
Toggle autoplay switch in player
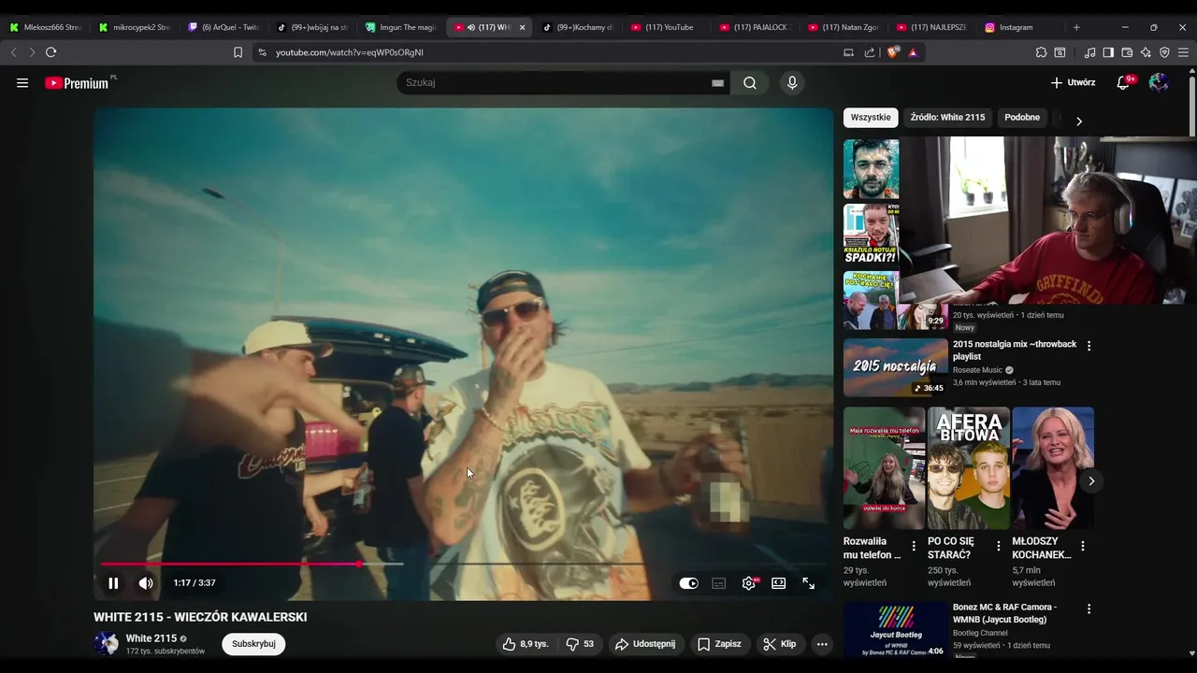click(x=689, y=583)
